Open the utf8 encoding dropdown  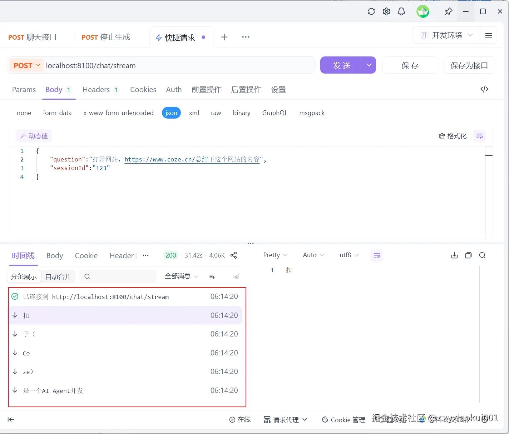click(x=349, y=255)
